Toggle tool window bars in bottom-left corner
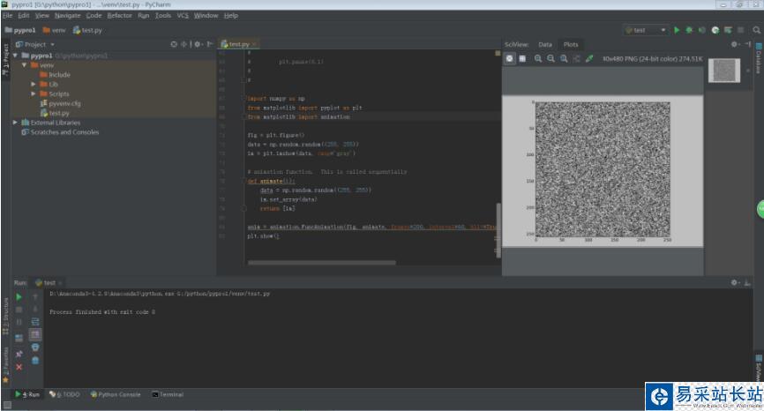The width and height of the screenshot is (764, 411). tap(7, 405)
